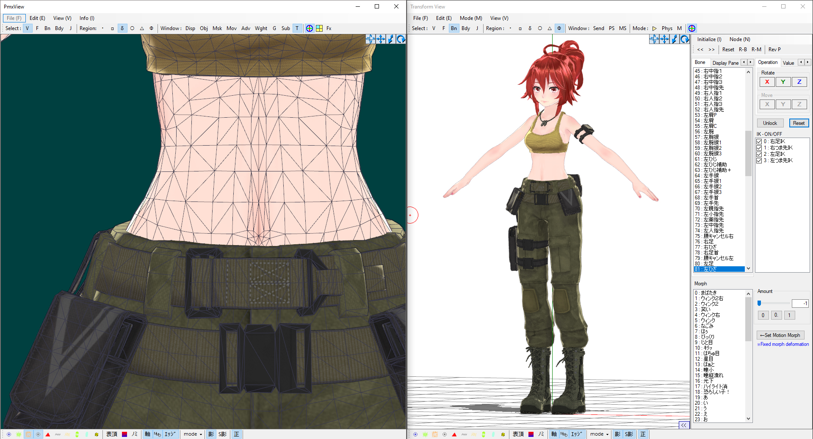Select the square region shape in Transform View
The image size is (813, 439).
[520, 28]
